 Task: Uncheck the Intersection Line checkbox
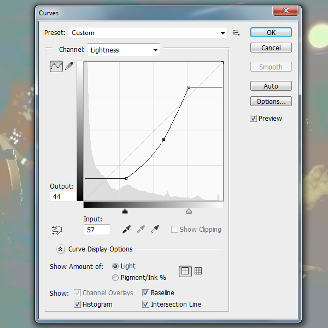[x=145, y=304]
